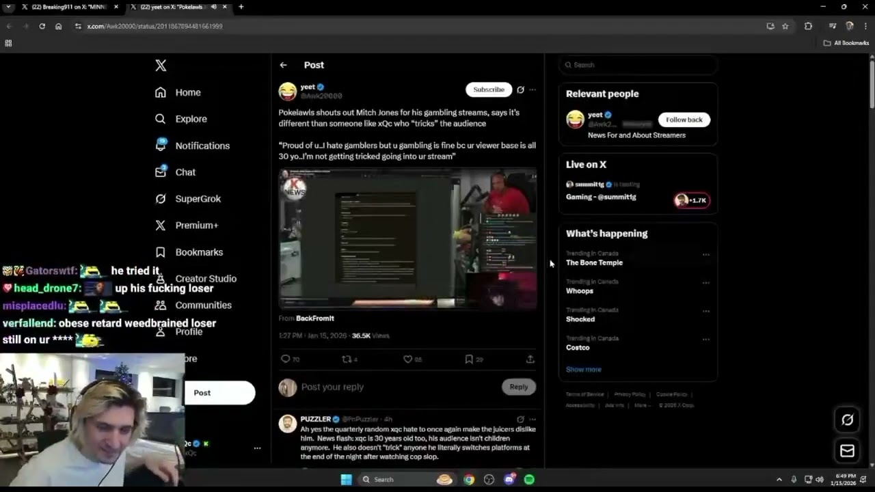875x492 pixels.
Task: Click the Notifications bell icon
Action: pyautogui.click(x=161, y=145)
